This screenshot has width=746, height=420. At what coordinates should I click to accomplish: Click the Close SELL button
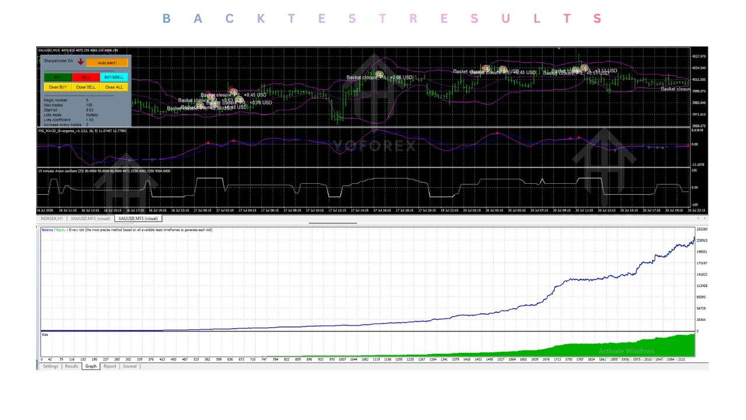[86, 87]
